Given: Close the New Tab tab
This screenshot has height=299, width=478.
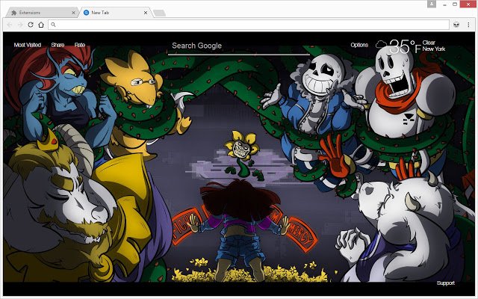Looking at the screenshot, I should (x=146, y=13).
